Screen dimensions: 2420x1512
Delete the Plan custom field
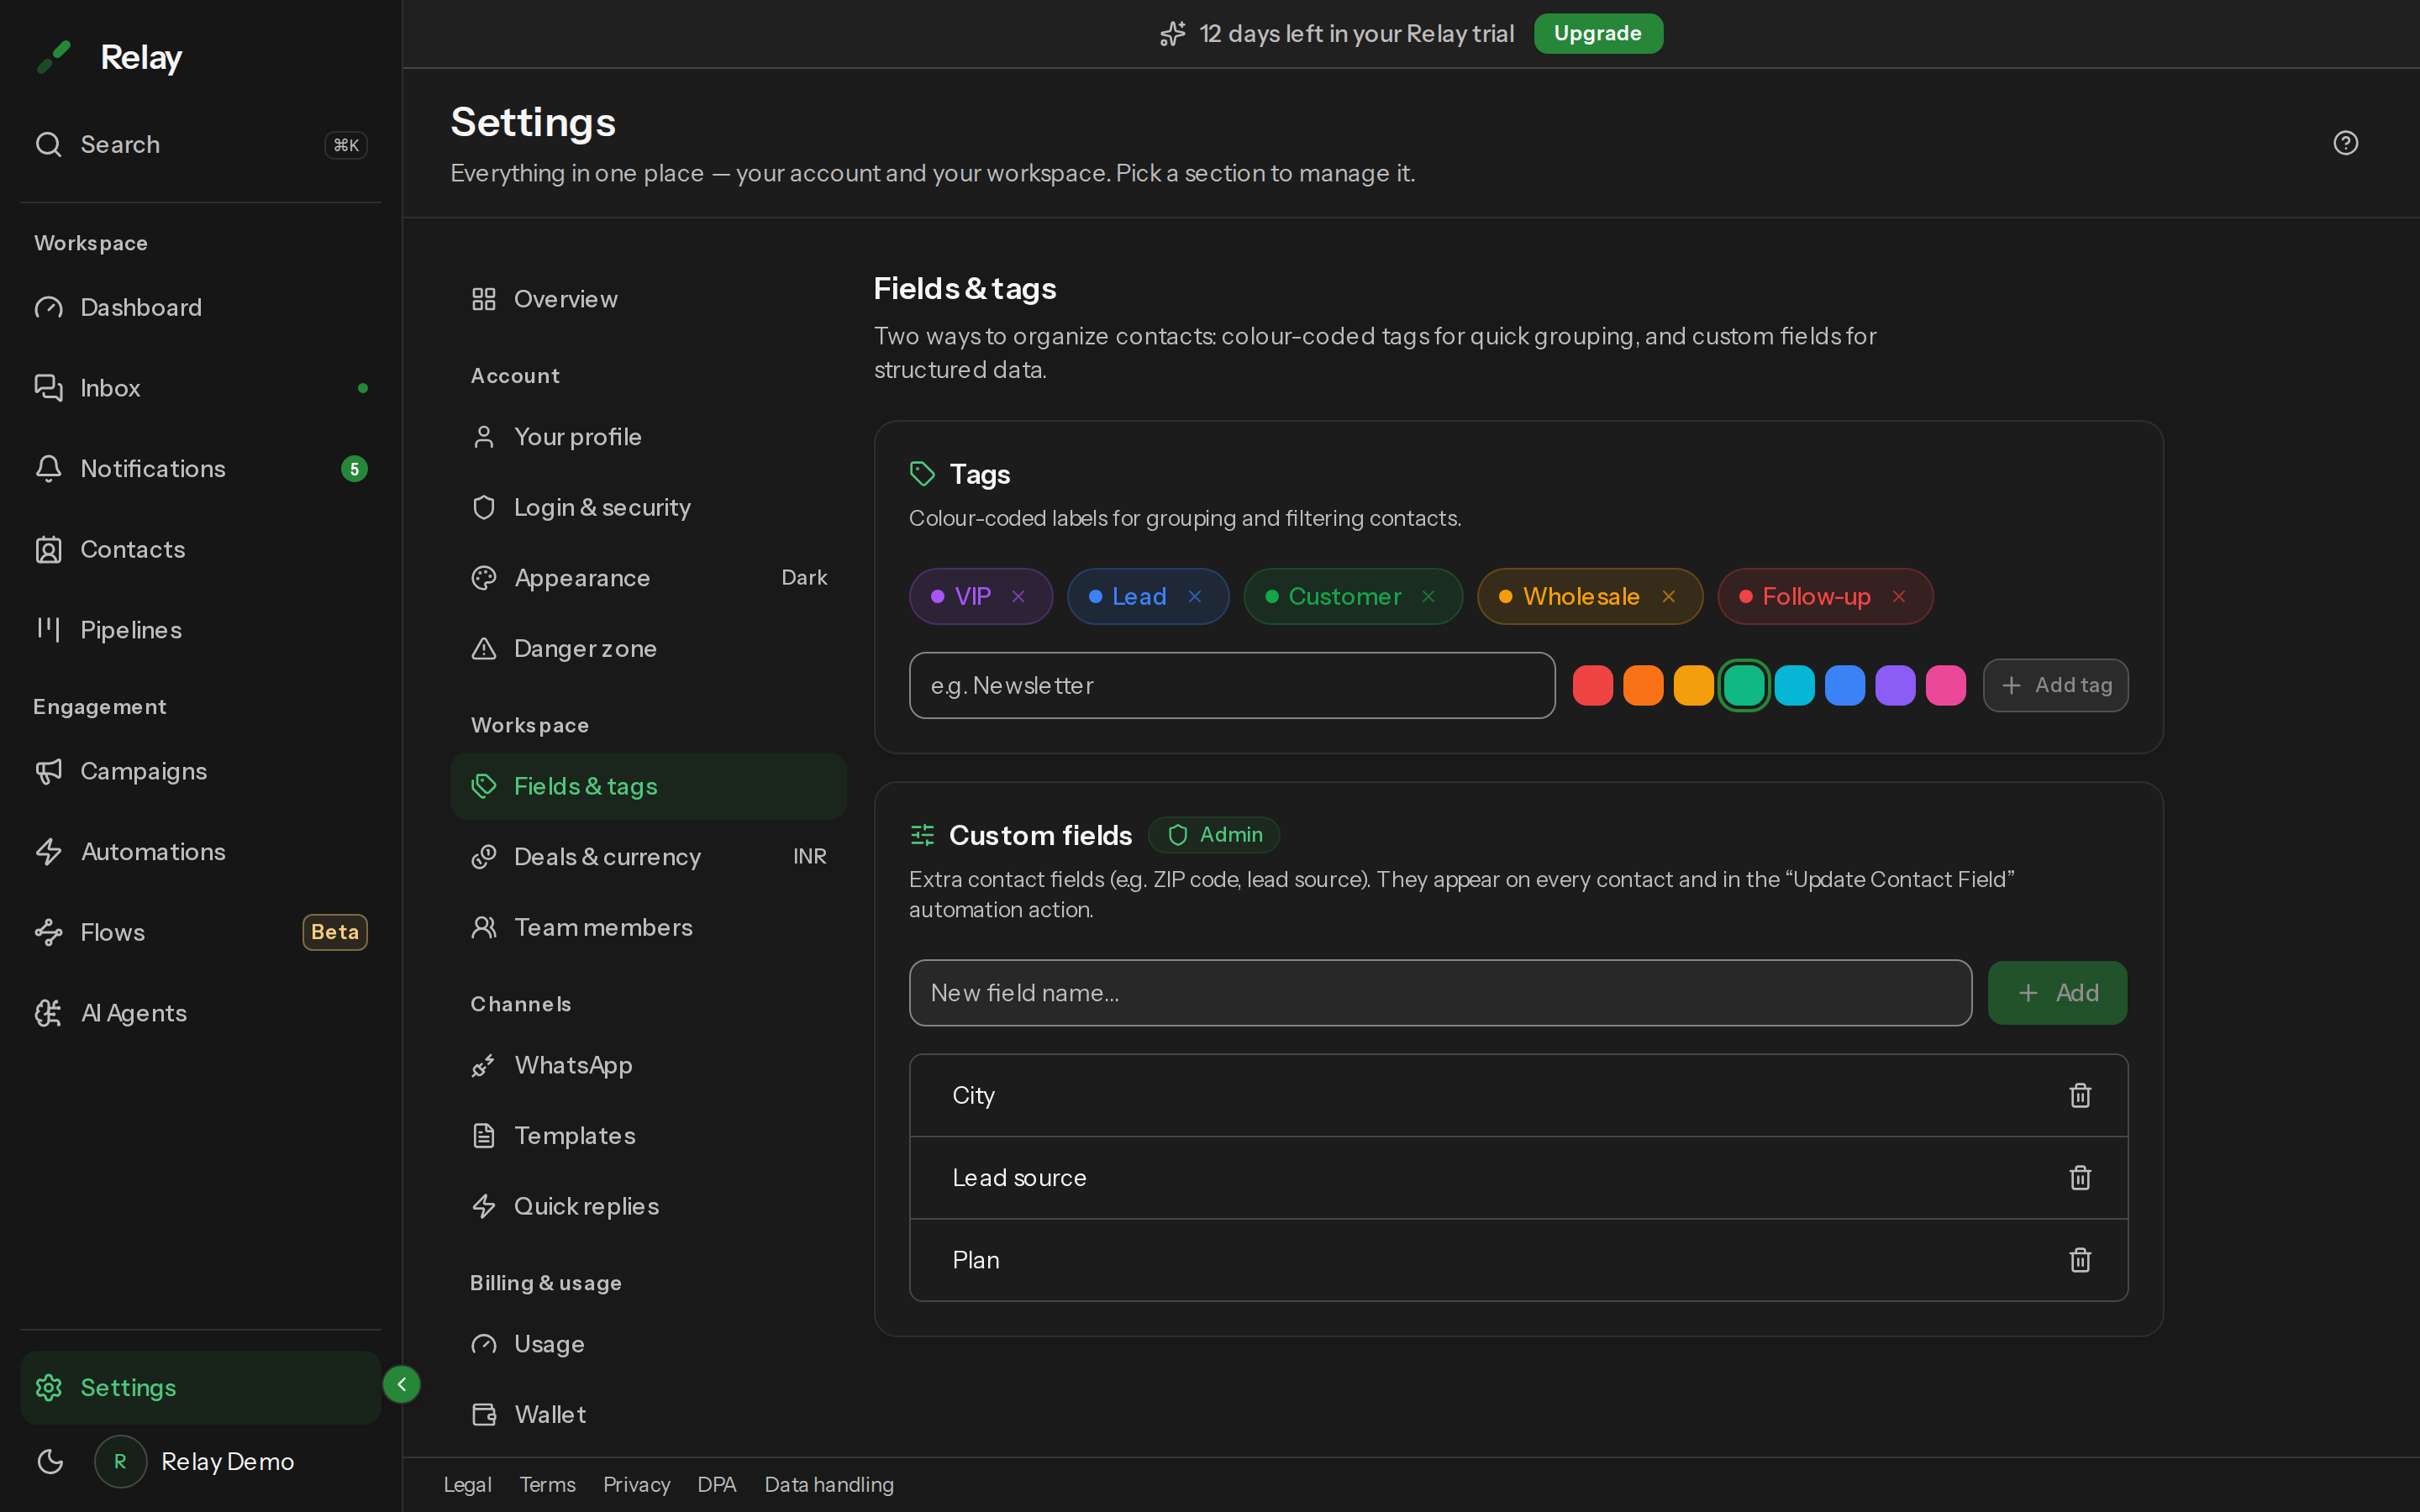tap(2080, 1259)
